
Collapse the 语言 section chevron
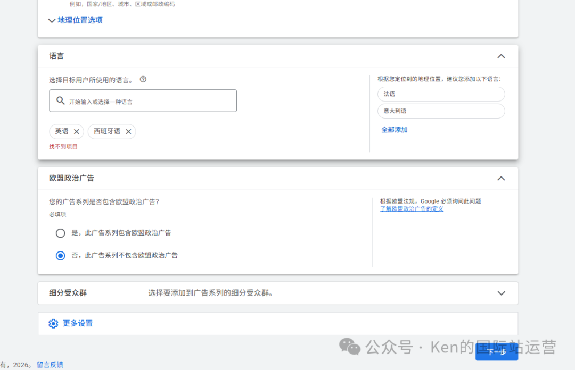click(x=501, y=56)
